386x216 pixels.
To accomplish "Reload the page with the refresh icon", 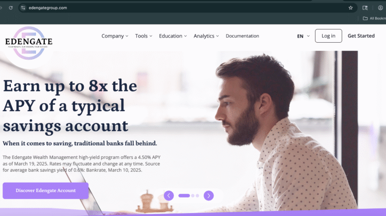I will pos(11,8).
